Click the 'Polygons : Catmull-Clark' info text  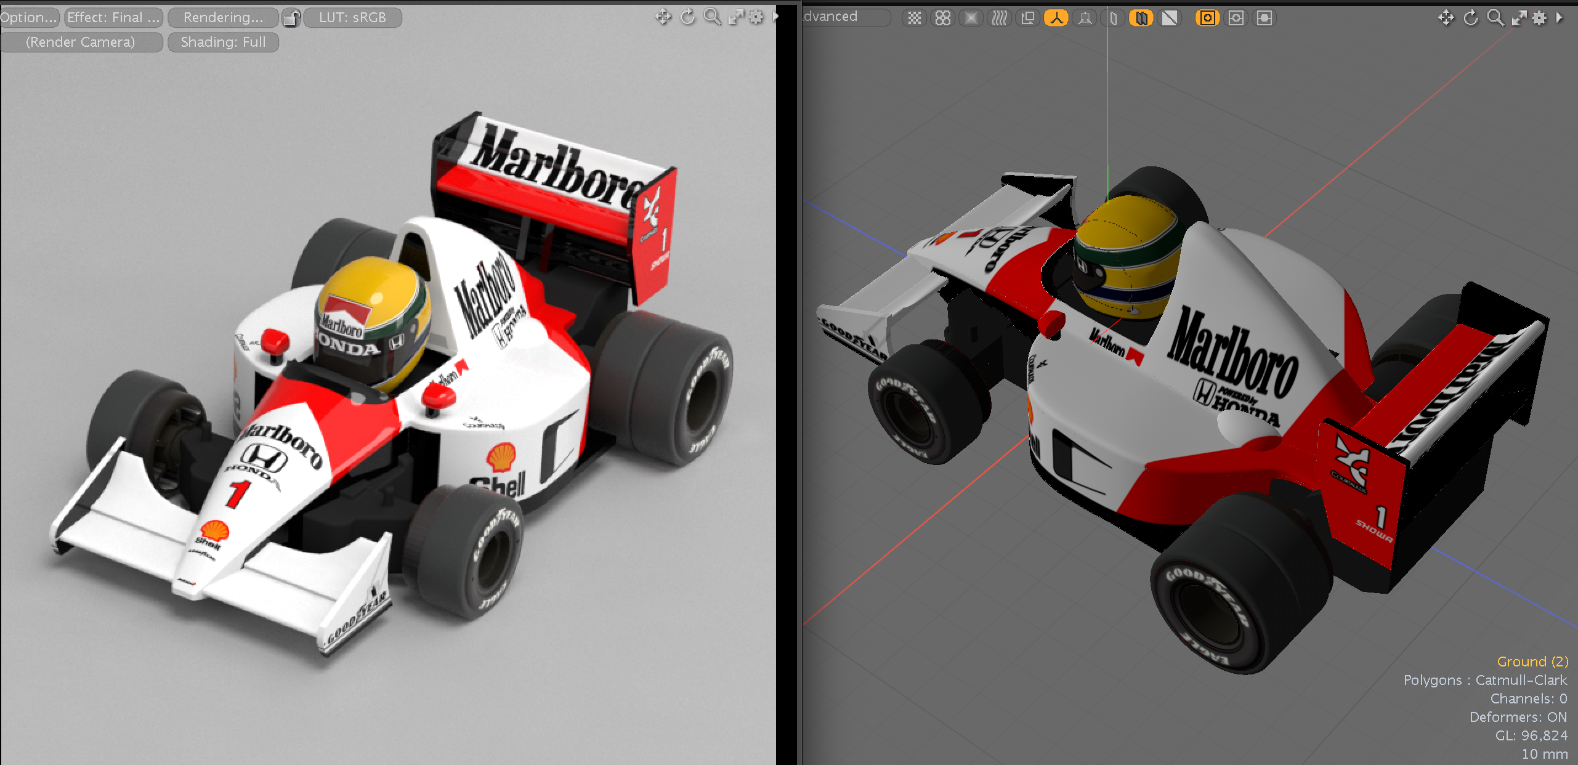[1485, 680]
